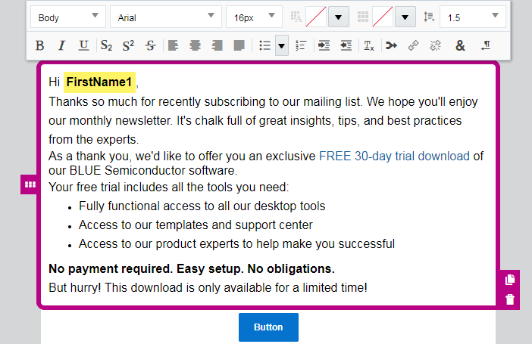This screenshot has width=532, height=344.
Task: Toggle underline formatting
Action: coord(83,45)
